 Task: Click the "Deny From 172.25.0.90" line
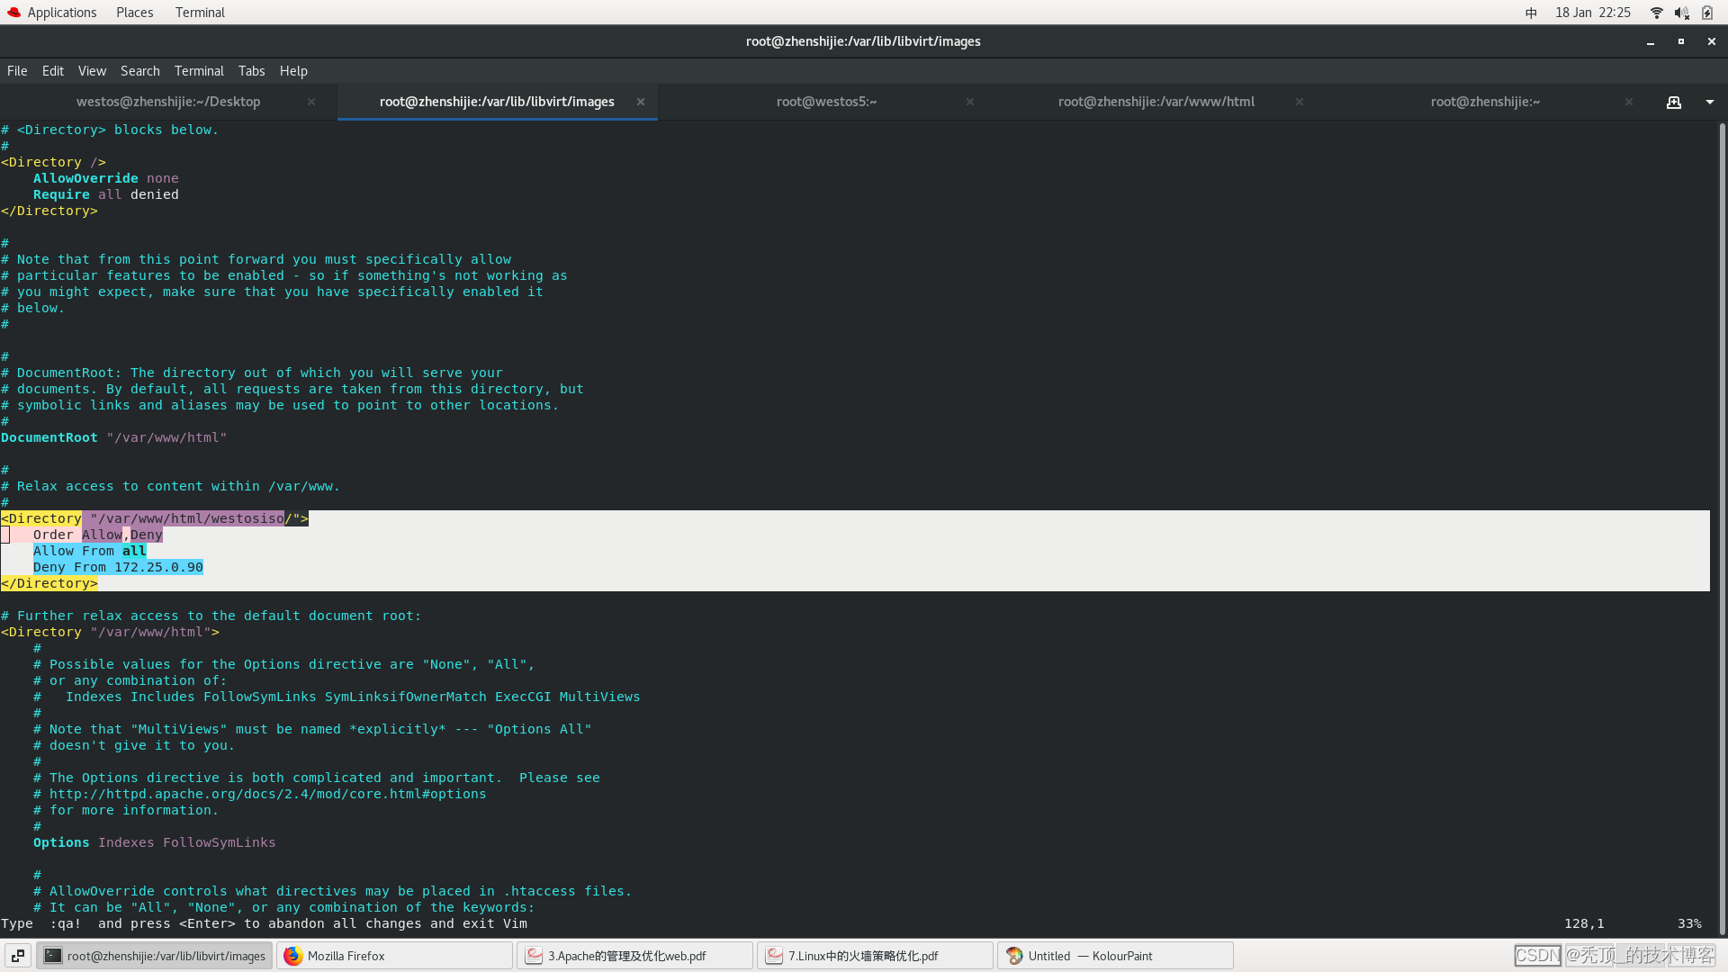pyautogui.click(x=118, y=567)
